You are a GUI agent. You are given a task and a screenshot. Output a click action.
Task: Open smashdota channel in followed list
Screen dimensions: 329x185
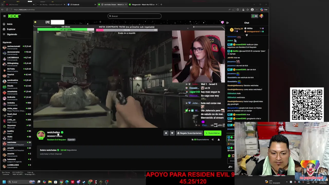point(17,92)
